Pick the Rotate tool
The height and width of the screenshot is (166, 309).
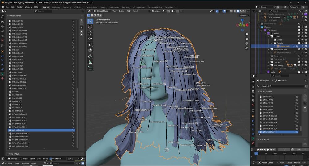[x=90, y=39]
